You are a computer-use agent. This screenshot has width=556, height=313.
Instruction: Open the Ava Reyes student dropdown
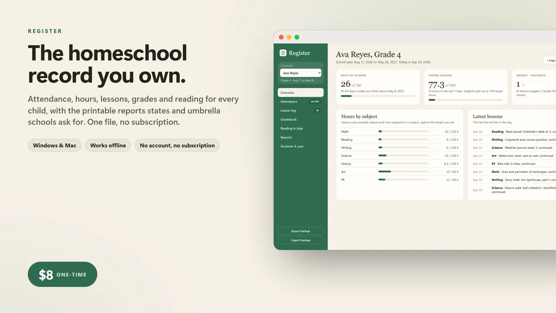[x=301, y=73]
